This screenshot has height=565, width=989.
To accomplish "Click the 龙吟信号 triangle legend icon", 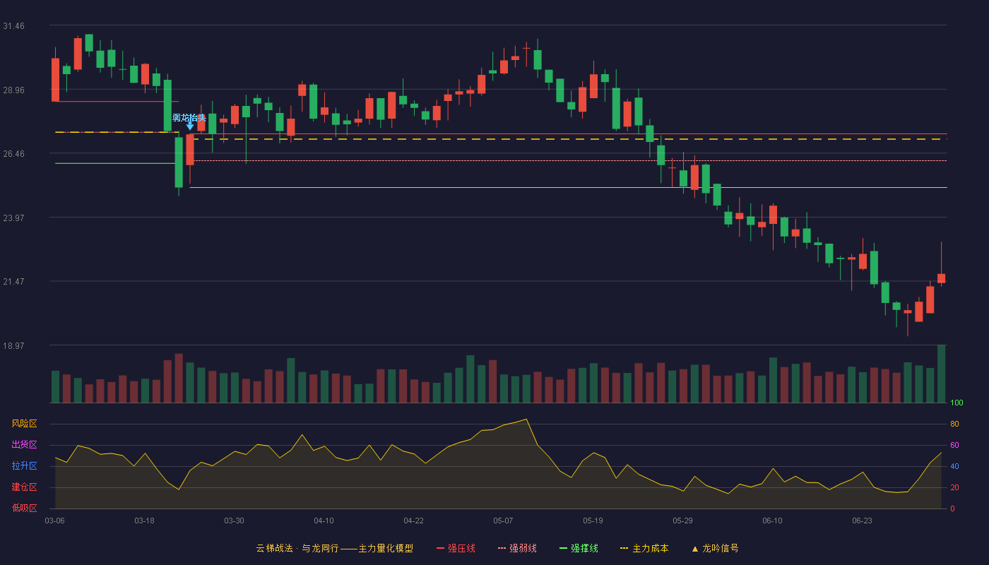I will (695, 549).
